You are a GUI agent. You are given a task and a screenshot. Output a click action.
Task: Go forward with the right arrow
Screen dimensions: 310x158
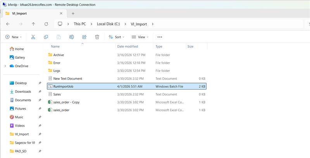click(x=21, y=24)
